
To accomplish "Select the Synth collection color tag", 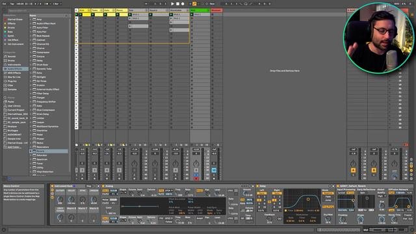I will 5,36.
